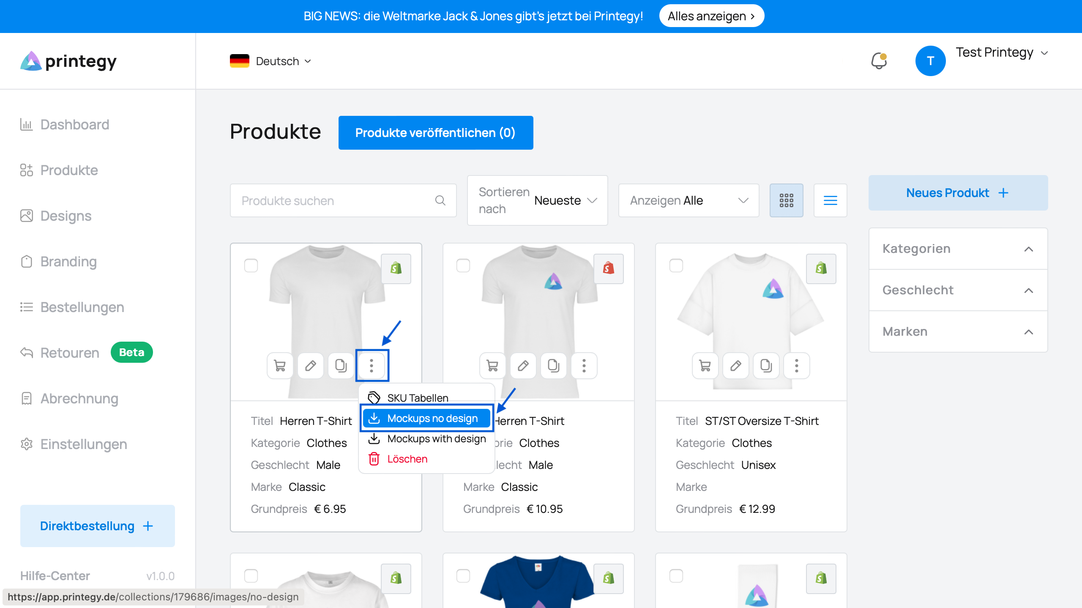The width and height of the screenshot is (1082, 608).
Task: Switch to grid view
Action: pos(786,200)
